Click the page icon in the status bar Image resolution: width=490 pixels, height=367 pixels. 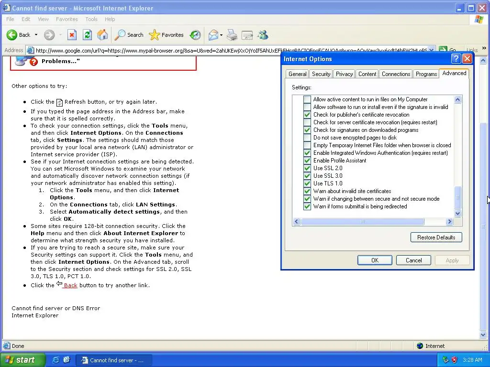(6, 346)
